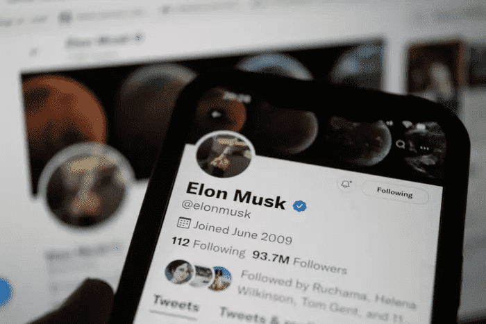Tap the first mutual follower avatar
486x324 pixels.
pyautogui.click(x=179, y=272)
